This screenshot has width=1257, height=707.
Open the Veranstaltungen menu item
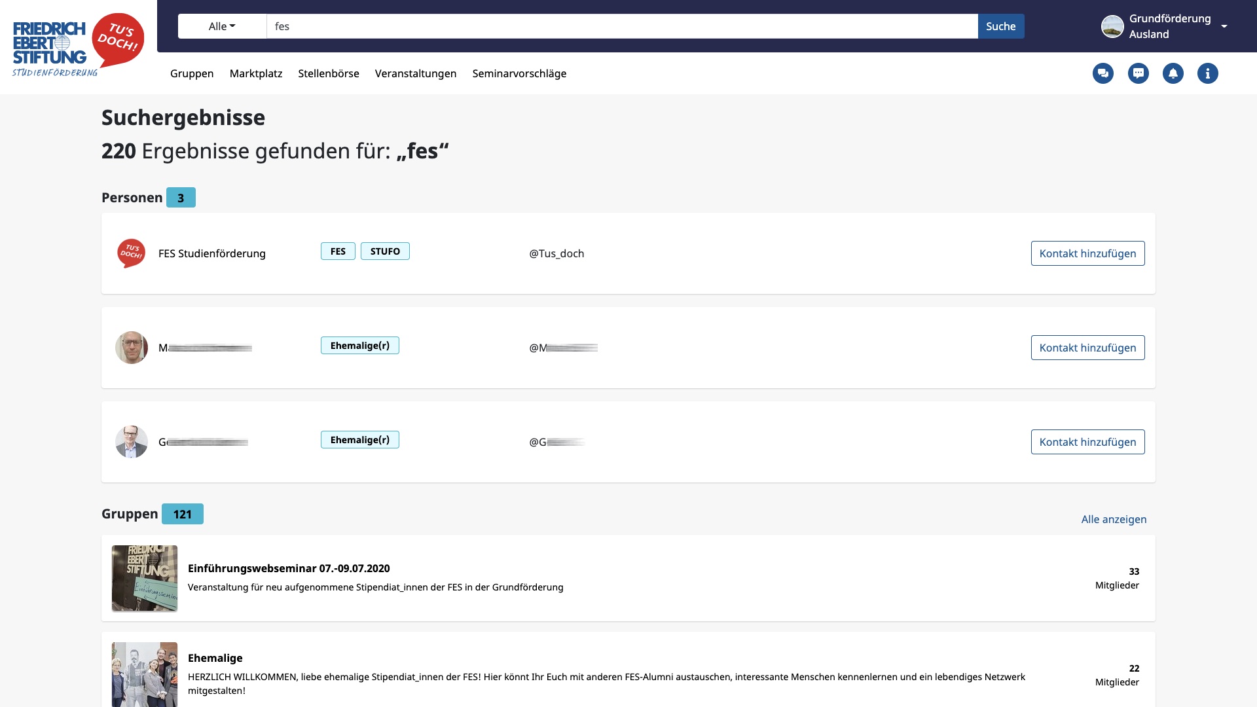pyautogui.click(x=416, y=73)
